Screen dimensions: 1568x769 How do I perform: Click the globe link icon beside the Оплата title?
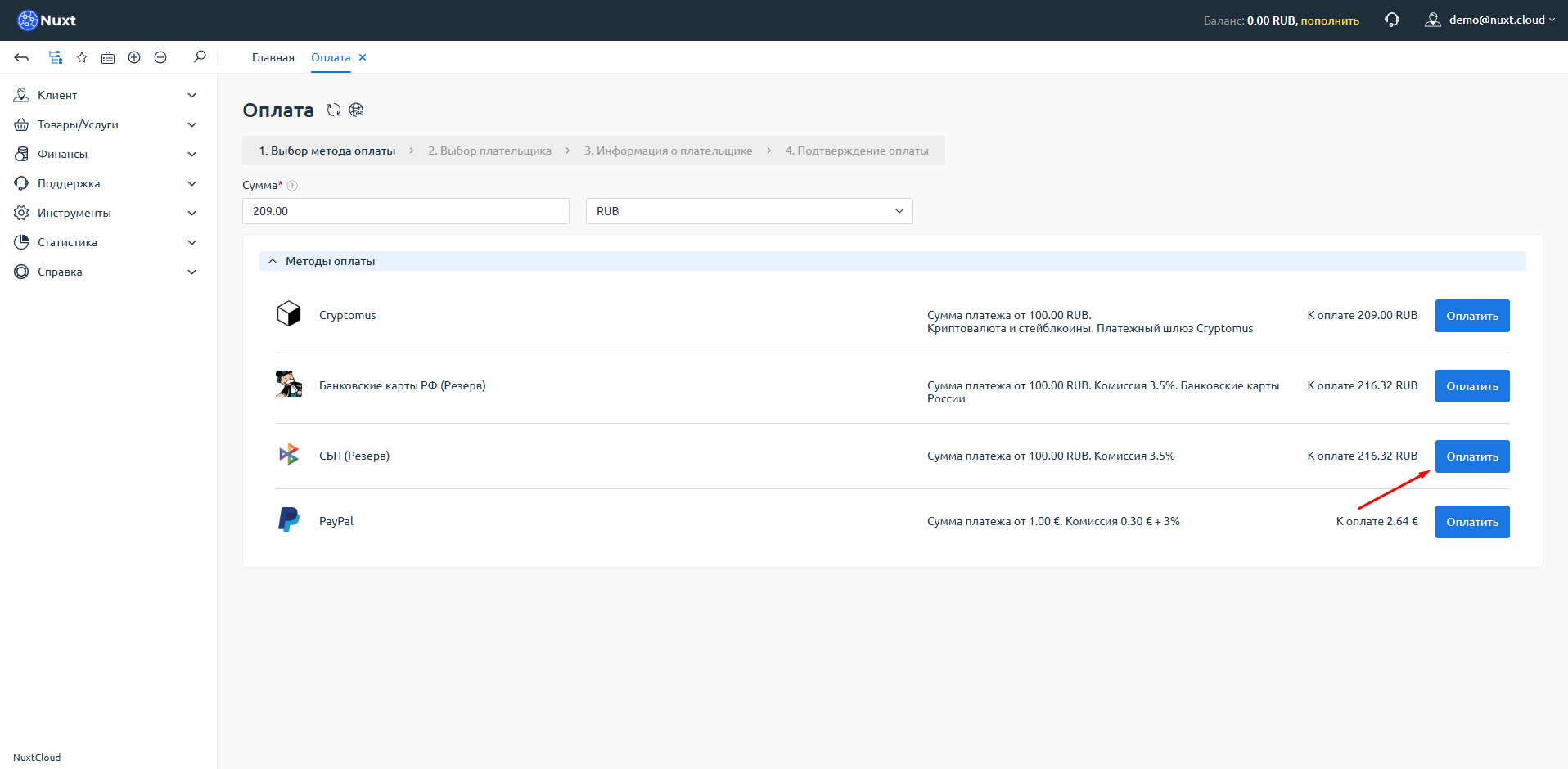(356, 110)
